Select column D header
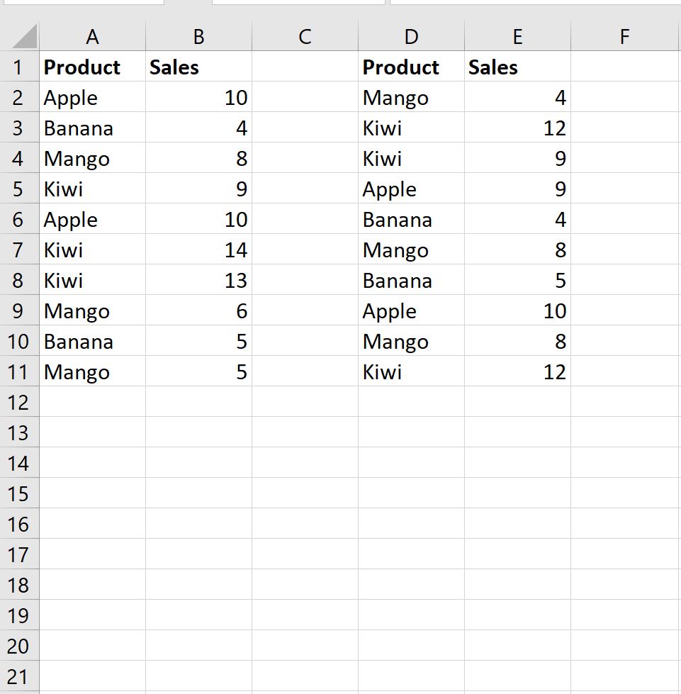The image size is (681, 694). (411, 36)
